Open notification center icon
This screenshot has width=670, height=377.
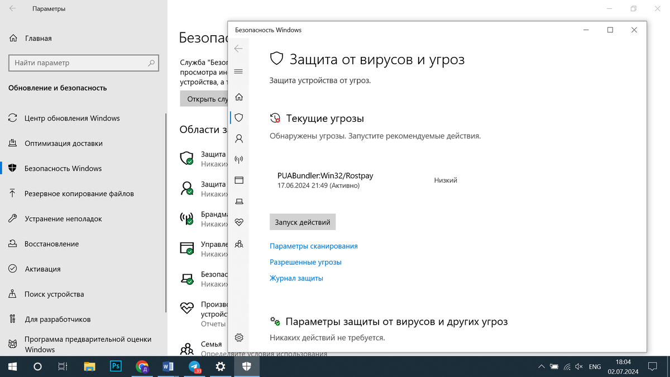pos(652,367)
